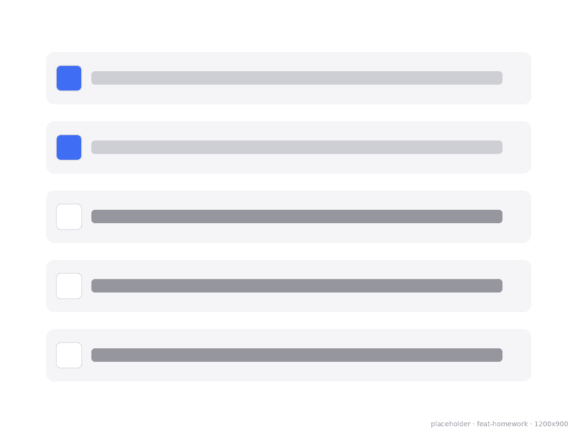The height and width of the screenshot is (433, 577).
Task: Click the dark gray text bar in third row
Action: [x=297, y=216]
